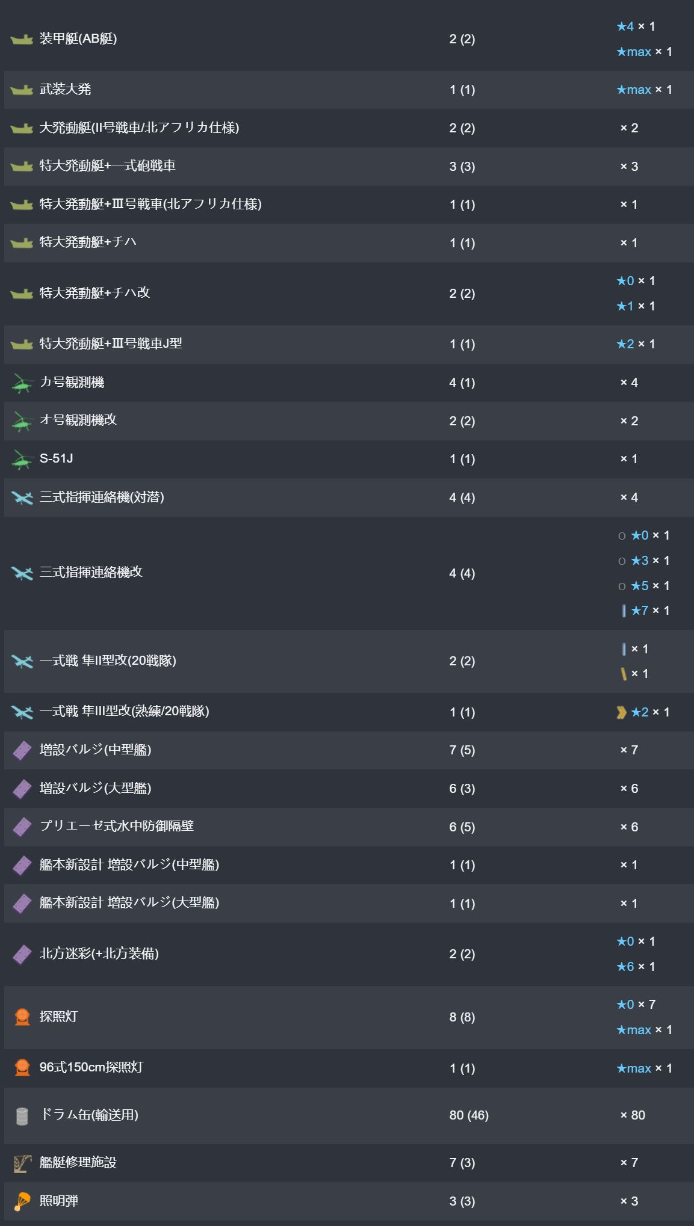Select the 武装大発 equipment name

(x=65, y=90)
